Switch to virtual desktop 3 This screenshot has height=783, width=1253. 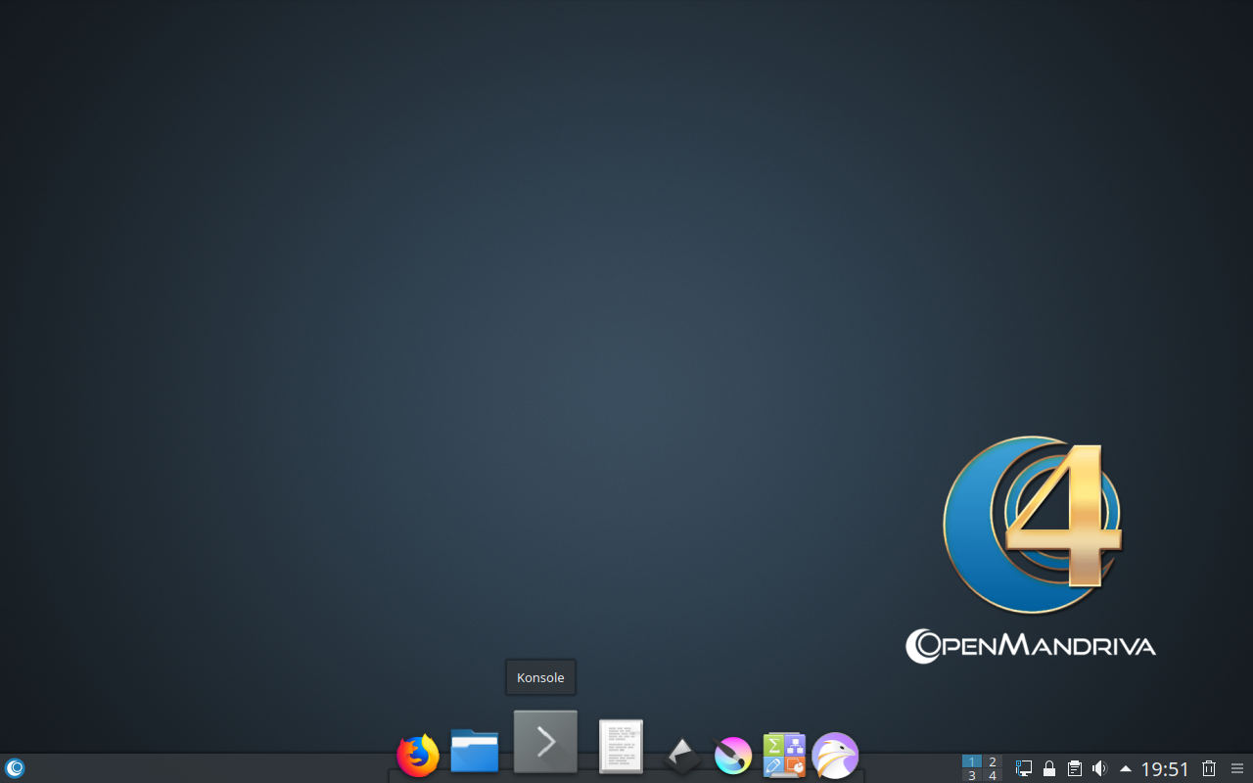point(971,776)
